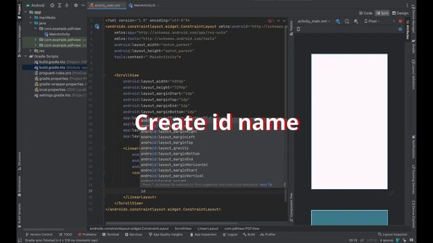The width and height of the screenshot is (433, 243).
Task: Open the Structure tool window
Action: (x=20, y=161)
